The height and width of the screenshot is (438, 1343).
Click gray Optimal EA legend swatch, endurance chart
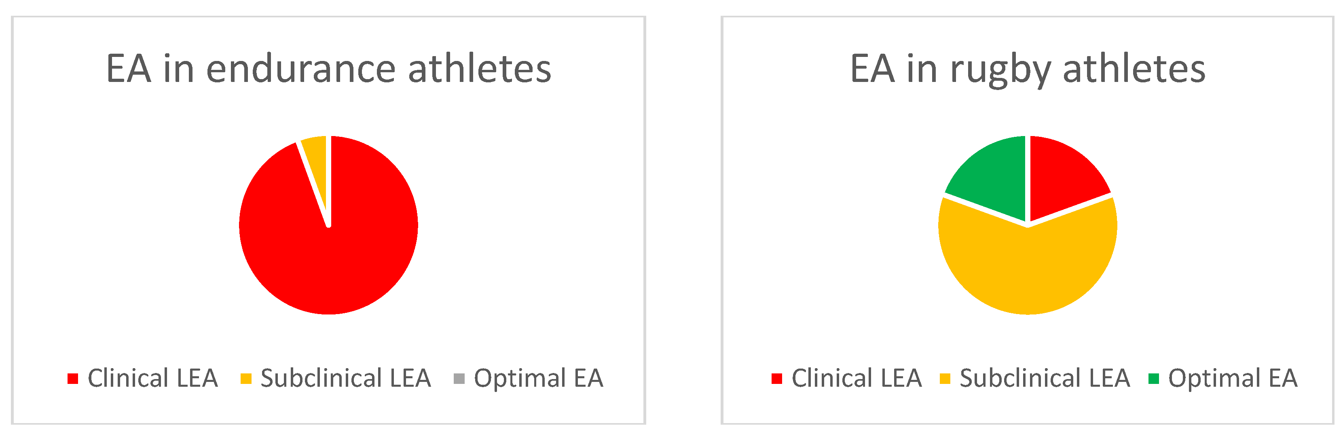[459, 379]
